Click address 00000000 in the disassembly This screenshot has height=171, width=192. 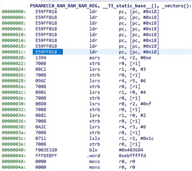coord(14,12)
